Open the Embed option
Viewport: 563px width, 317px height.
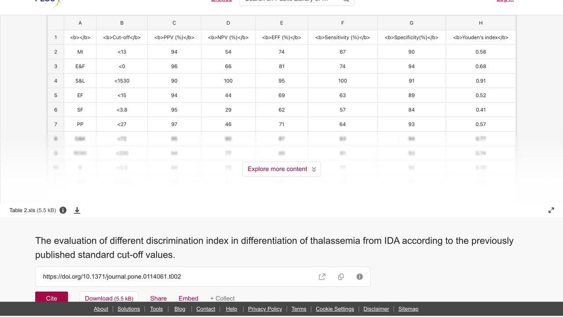[188, 298]
